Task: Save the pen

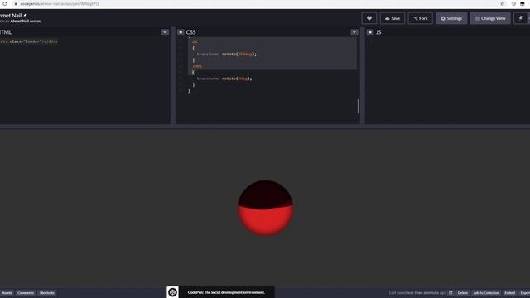Action: pos(393,18)
